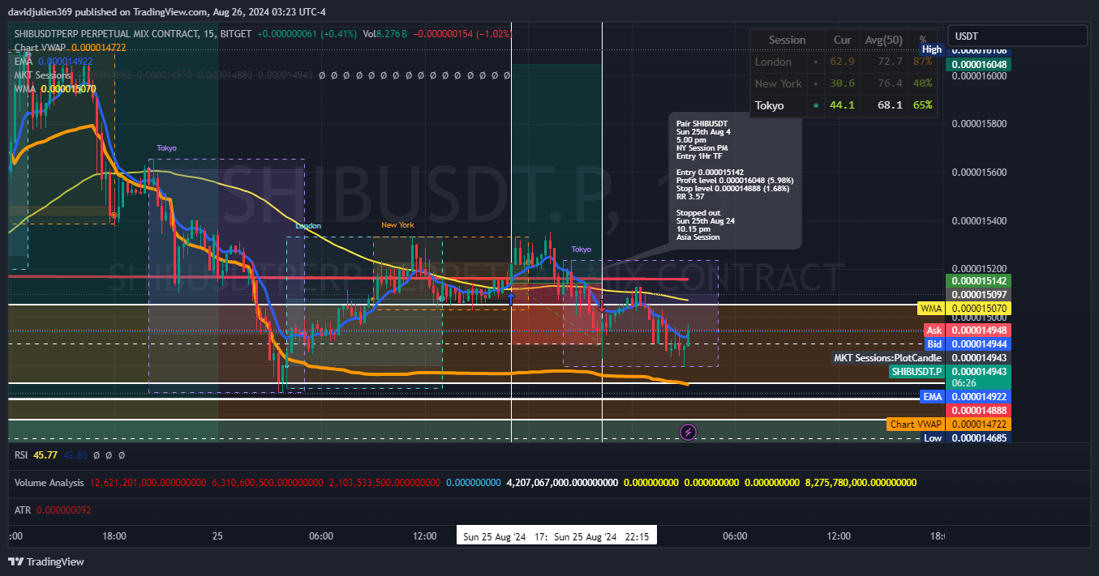Click the London session label on chart
The height and width of the screenshot is (576, 1099).
click(308, 226)
